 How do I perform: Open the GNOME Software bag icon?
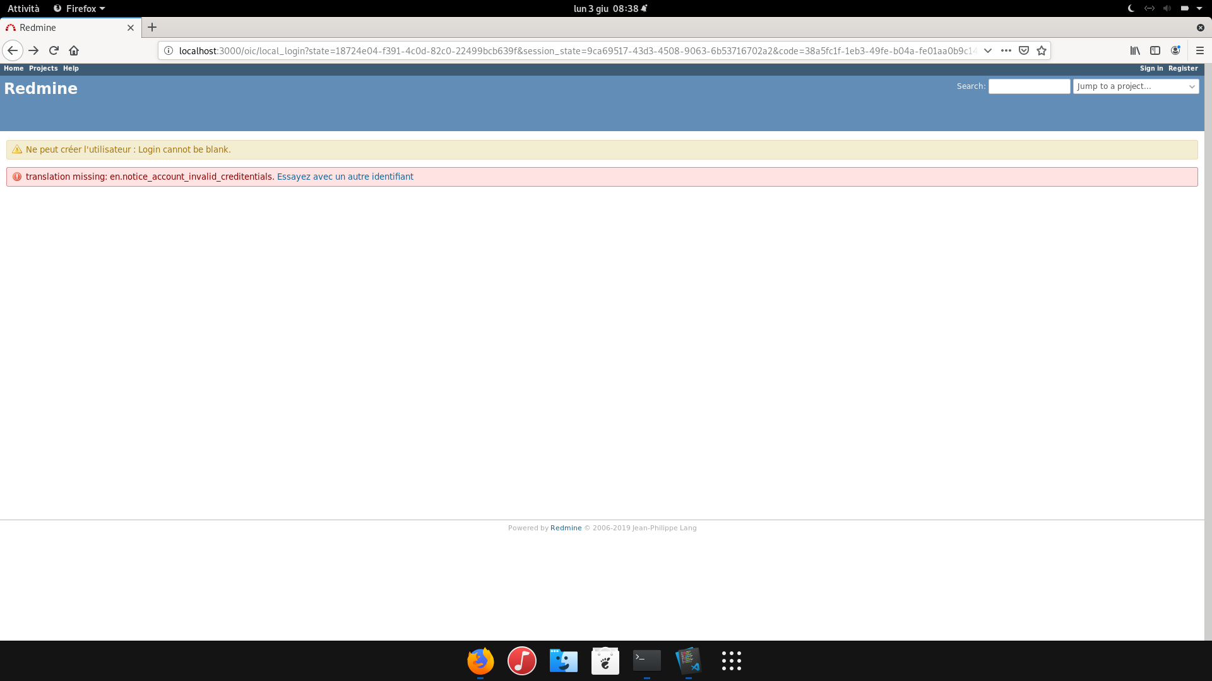pos(605,661)
